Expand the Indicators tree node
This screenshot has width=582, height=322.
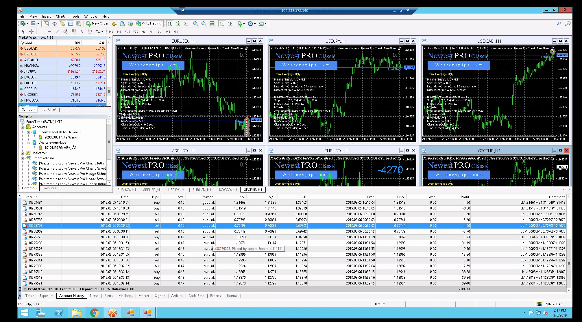tap(23, 153)
